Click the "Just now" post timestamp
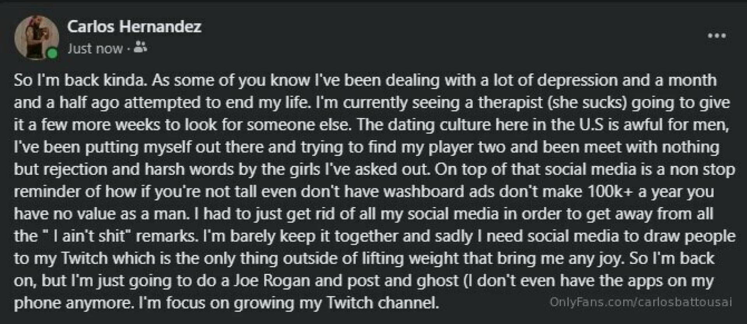Screen dimensions: 747x324 (95, 49)
